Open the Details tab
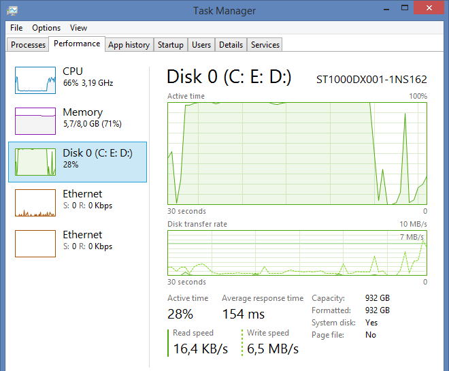The height and width of the screenshot is (371, 449). click(231, 45)
